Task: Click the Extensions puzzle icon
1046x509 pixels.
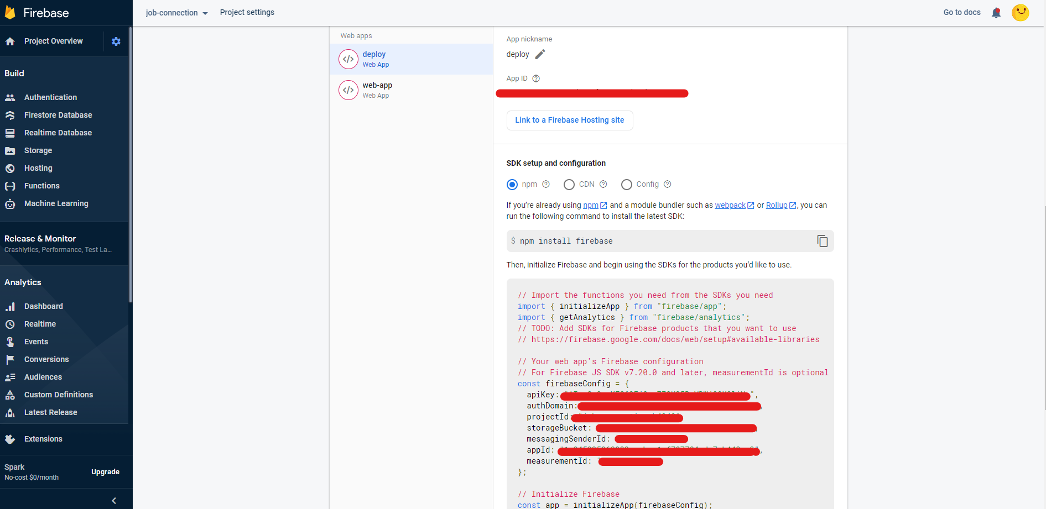Action: (10, 439)
